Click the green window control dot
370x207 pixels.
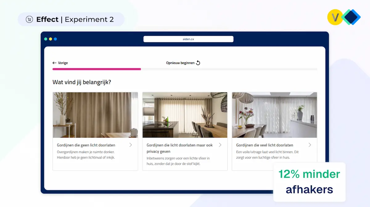(x=46, y=39)
